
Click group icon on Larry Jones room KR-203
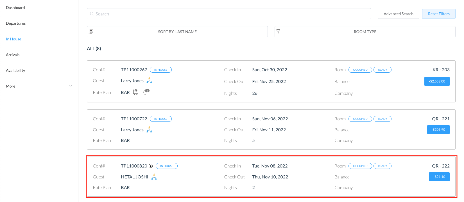[x=149, y=81]
